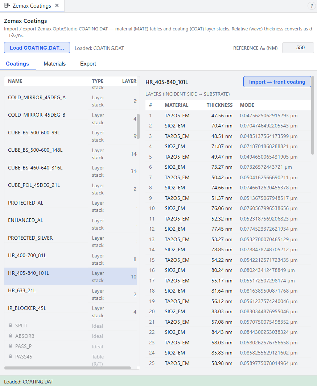Screen dimensions: 317x386
Task: Select the HR_633_21L coating
Action: click(70, 294)
